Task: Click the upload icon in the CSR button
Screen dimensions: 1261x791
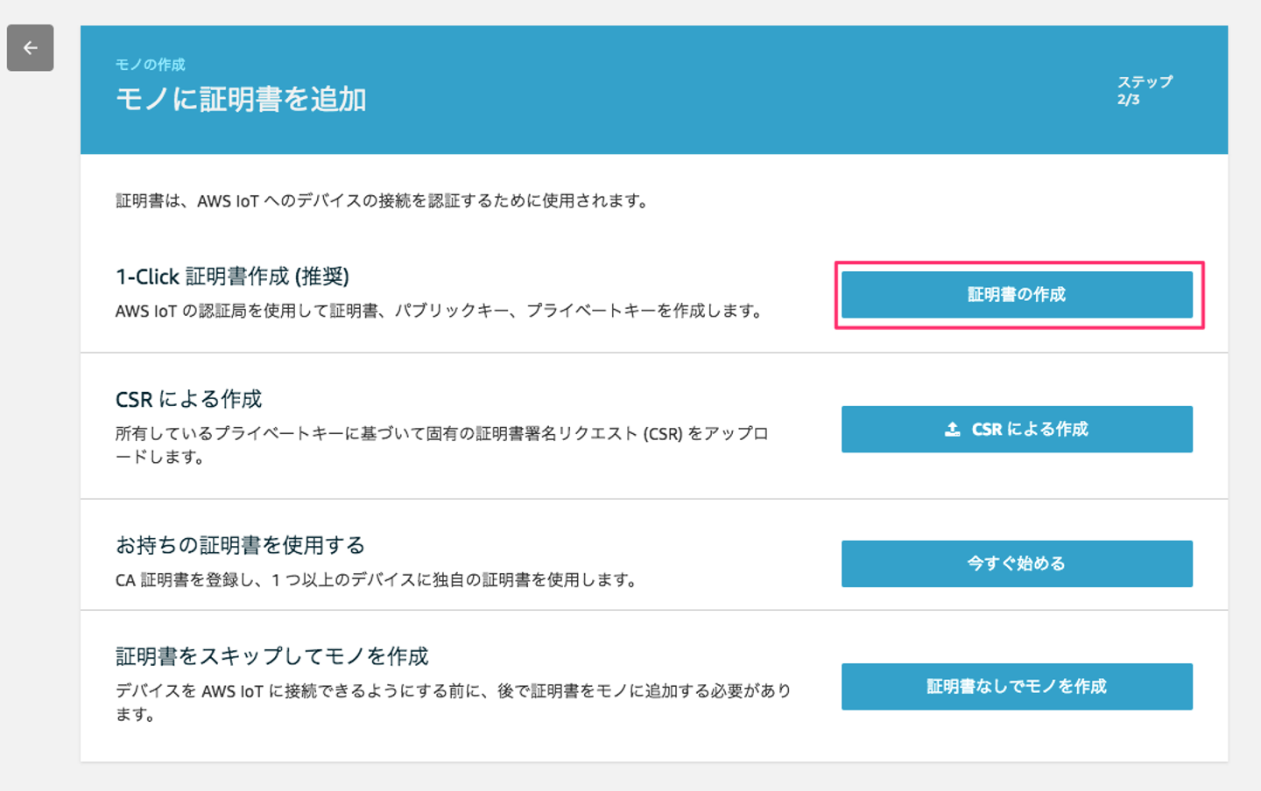Action: pyautogui.click(x=952, y=430)
